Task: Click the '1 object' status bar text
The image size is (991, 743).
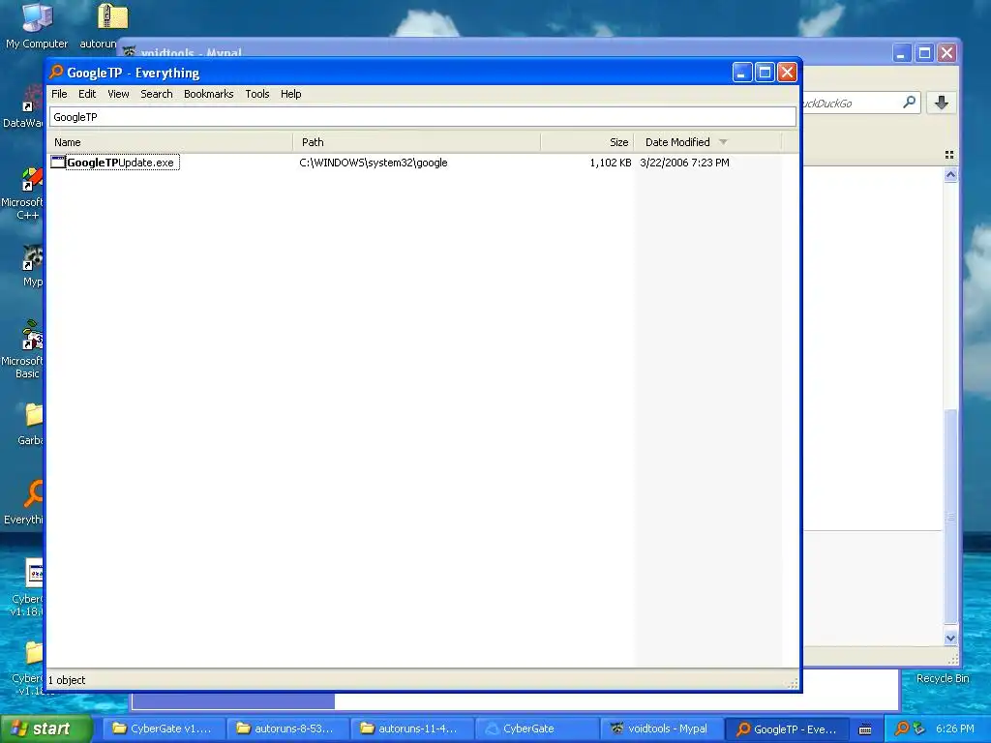Action: coord(67,680)
